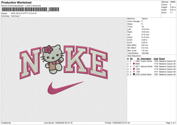177x125 pixels.
Task: Click the Machine value 'Tajima'
Action: click(144, 19)
